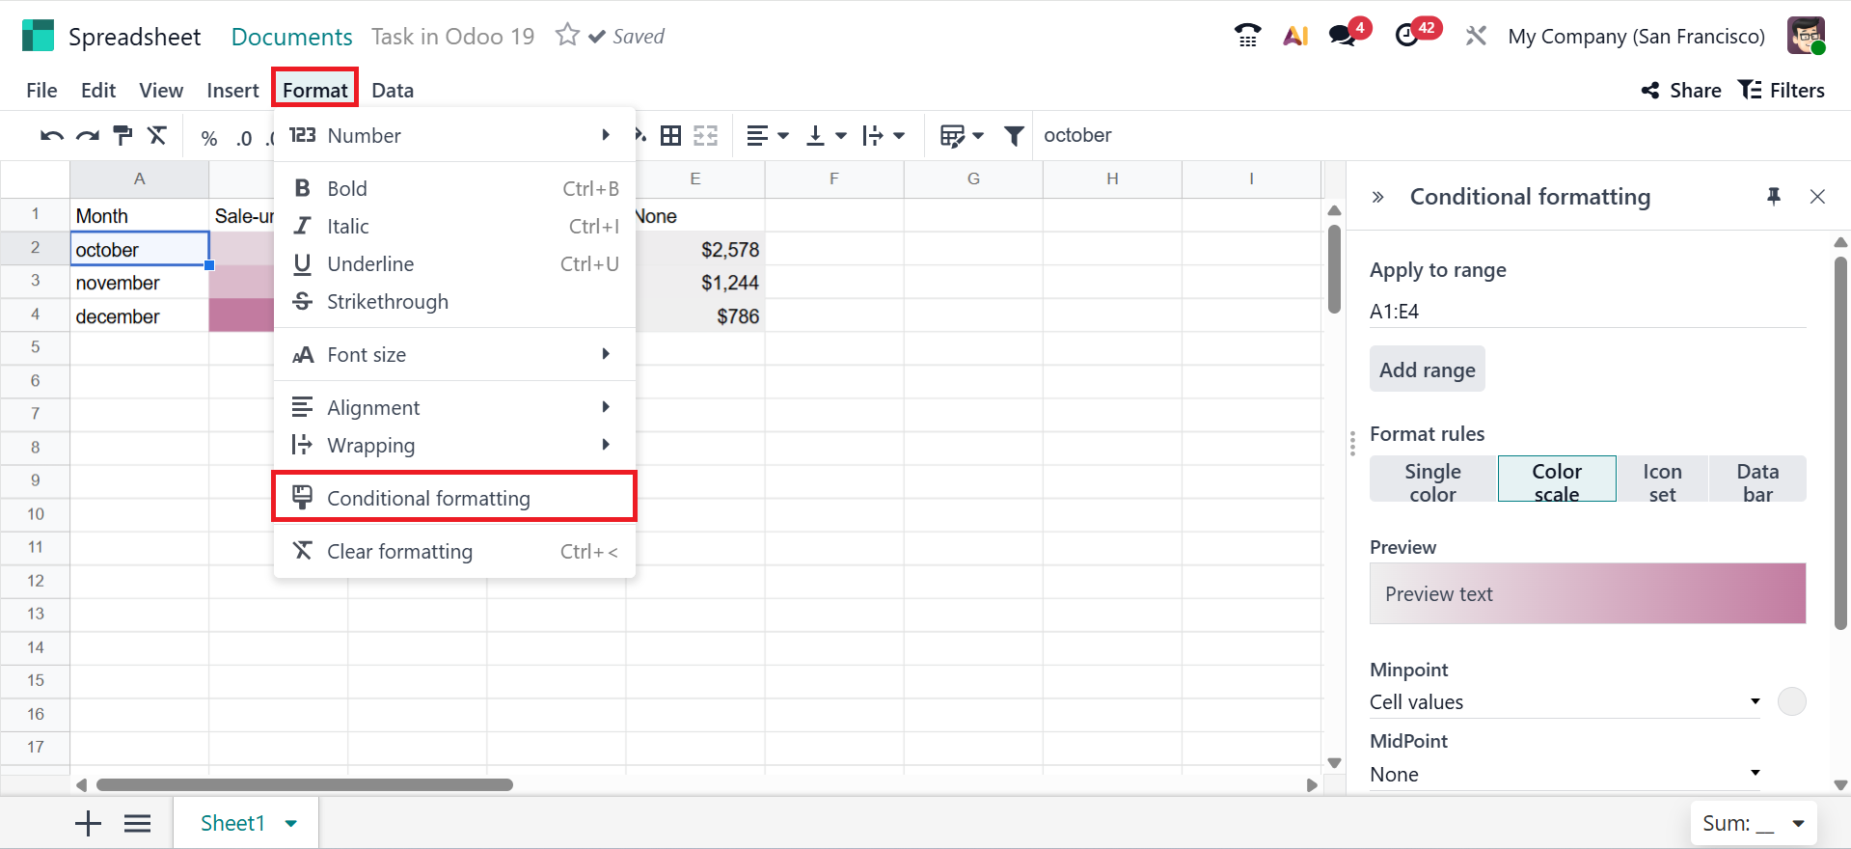Open the horizontal alignment dropdown
1851x849 pixels.
pos(768,136)
